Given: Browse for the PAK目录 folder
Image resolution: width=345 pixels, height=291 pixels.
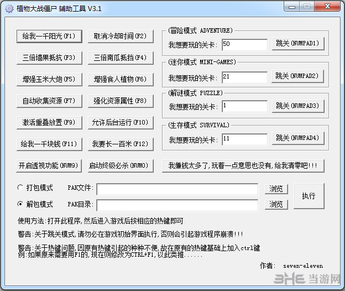Looking at the screenshot, I should (x=276, y=205).
